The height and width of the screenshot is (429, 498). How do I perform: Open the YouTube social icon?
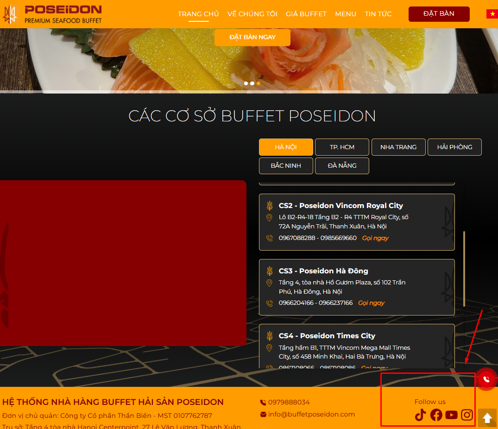451,415
